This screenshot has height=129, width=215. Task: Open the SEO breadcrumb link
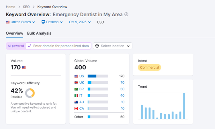tap(26, 7)
